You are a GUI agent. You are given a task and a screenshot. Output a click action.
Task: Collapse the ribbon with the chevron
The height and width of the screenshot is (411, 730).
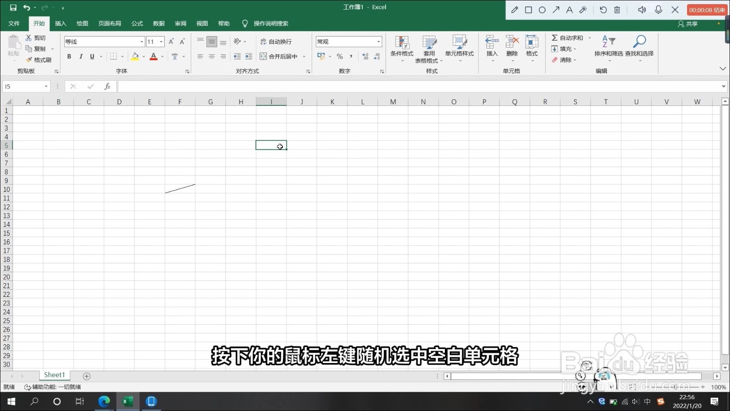pyautogui.click(x=723, y=68)
